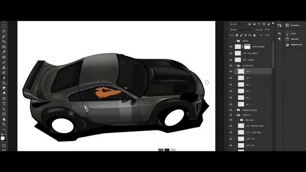This screenshot has width=306, height=172.
Task: Open the Libraries panel
Action: [x=292, y=39]
